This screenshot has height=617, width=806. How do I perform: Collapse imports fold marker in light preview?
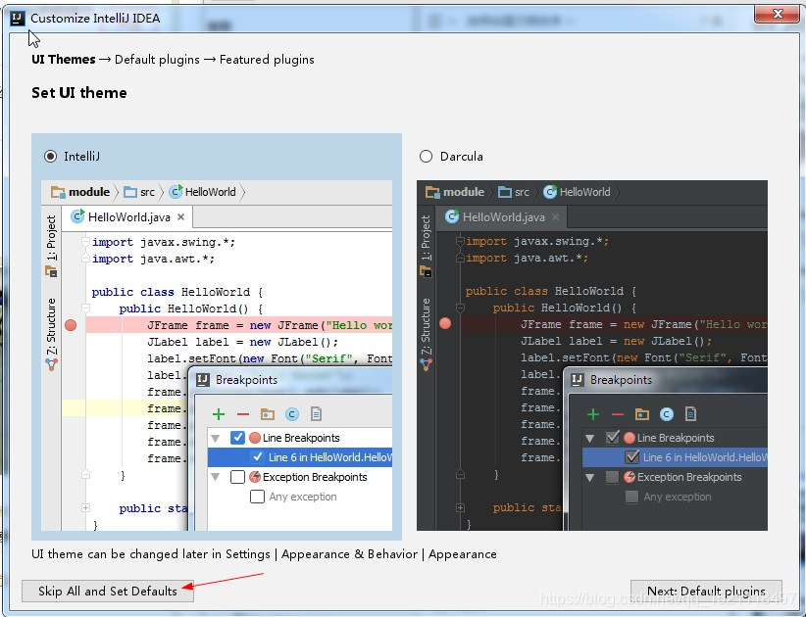coord(86,241)
